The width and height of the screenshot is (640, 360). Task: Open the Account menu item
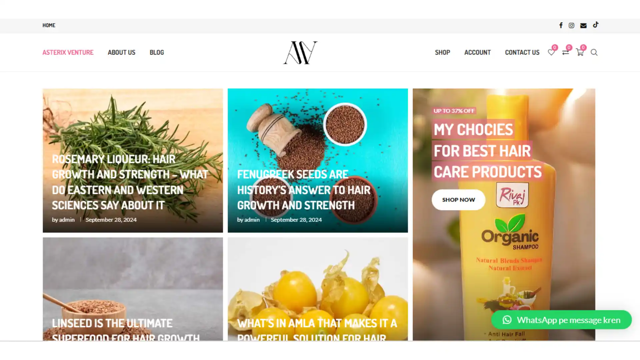click(477, 52)
